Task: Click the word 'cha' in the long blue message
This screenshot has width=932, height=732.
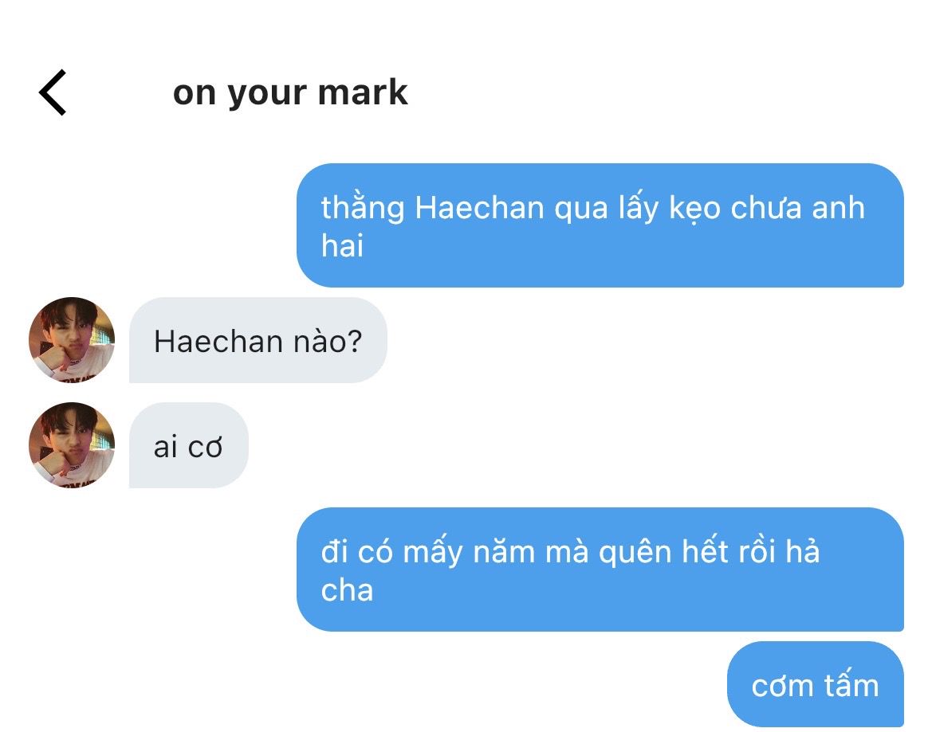Action: click(x=347, y=591)
